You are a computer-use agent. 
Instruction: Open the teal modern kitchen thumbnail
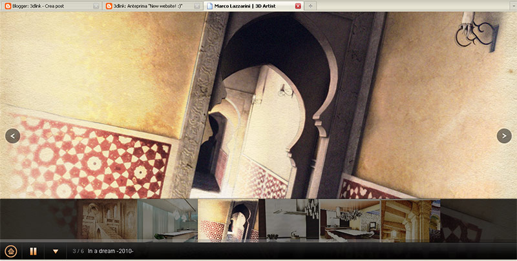(x=167, y=220)
